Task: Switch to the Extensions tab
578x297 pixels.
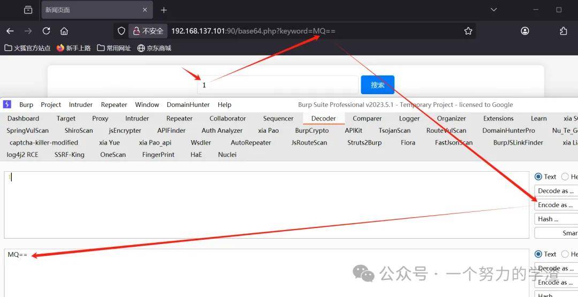Action: (x=498, y=118)
